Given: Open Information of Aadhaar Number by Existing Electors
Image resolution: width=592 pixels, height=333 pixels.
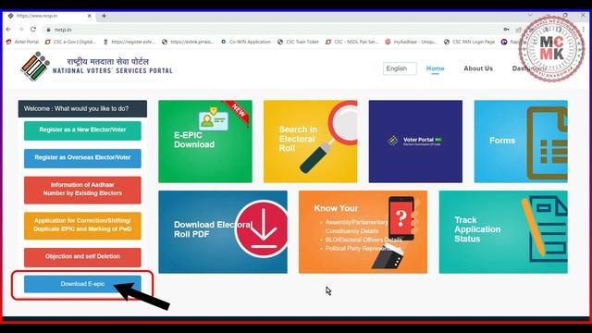Looking at the screenshot, I should click(82, 190).
